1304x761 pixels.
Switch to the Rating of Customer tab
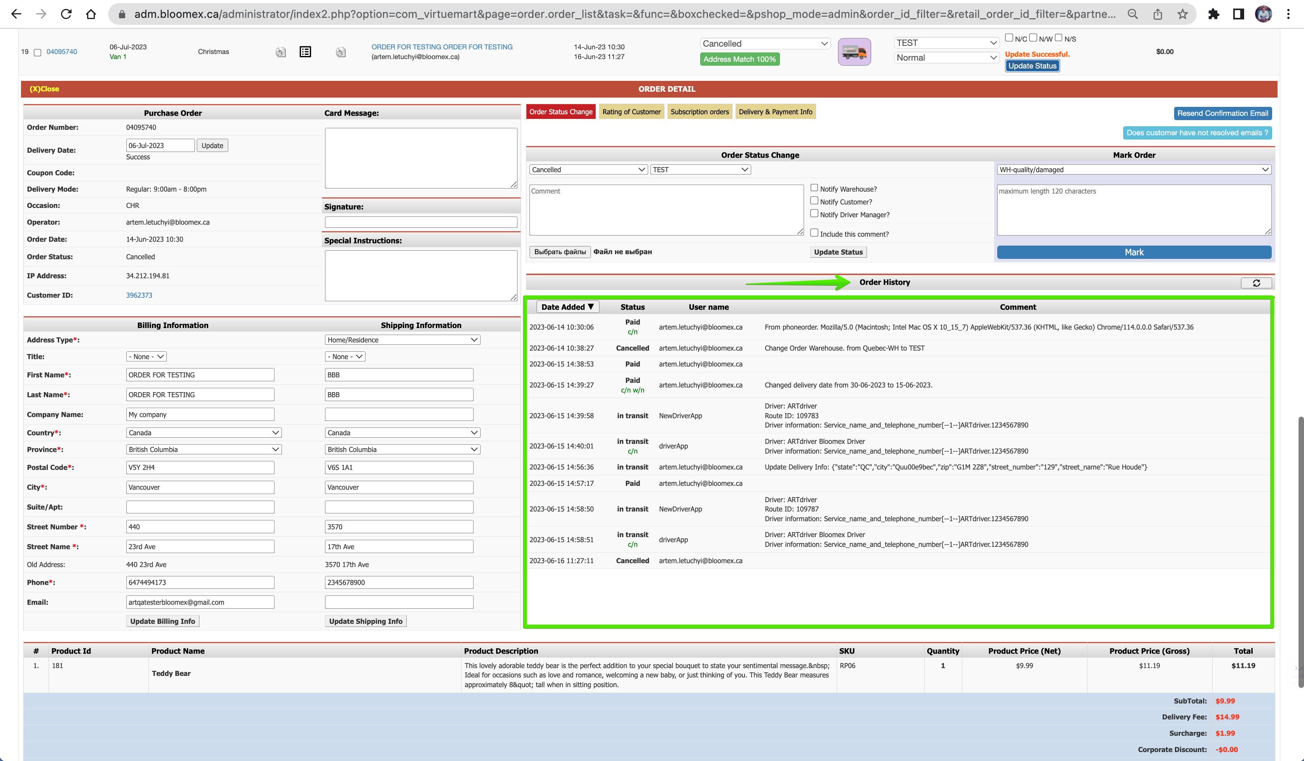pos(631,112)
